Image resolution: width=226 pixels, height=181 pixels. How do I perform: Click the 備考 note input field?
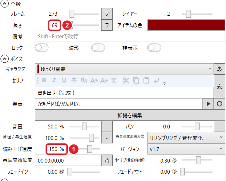130,36
